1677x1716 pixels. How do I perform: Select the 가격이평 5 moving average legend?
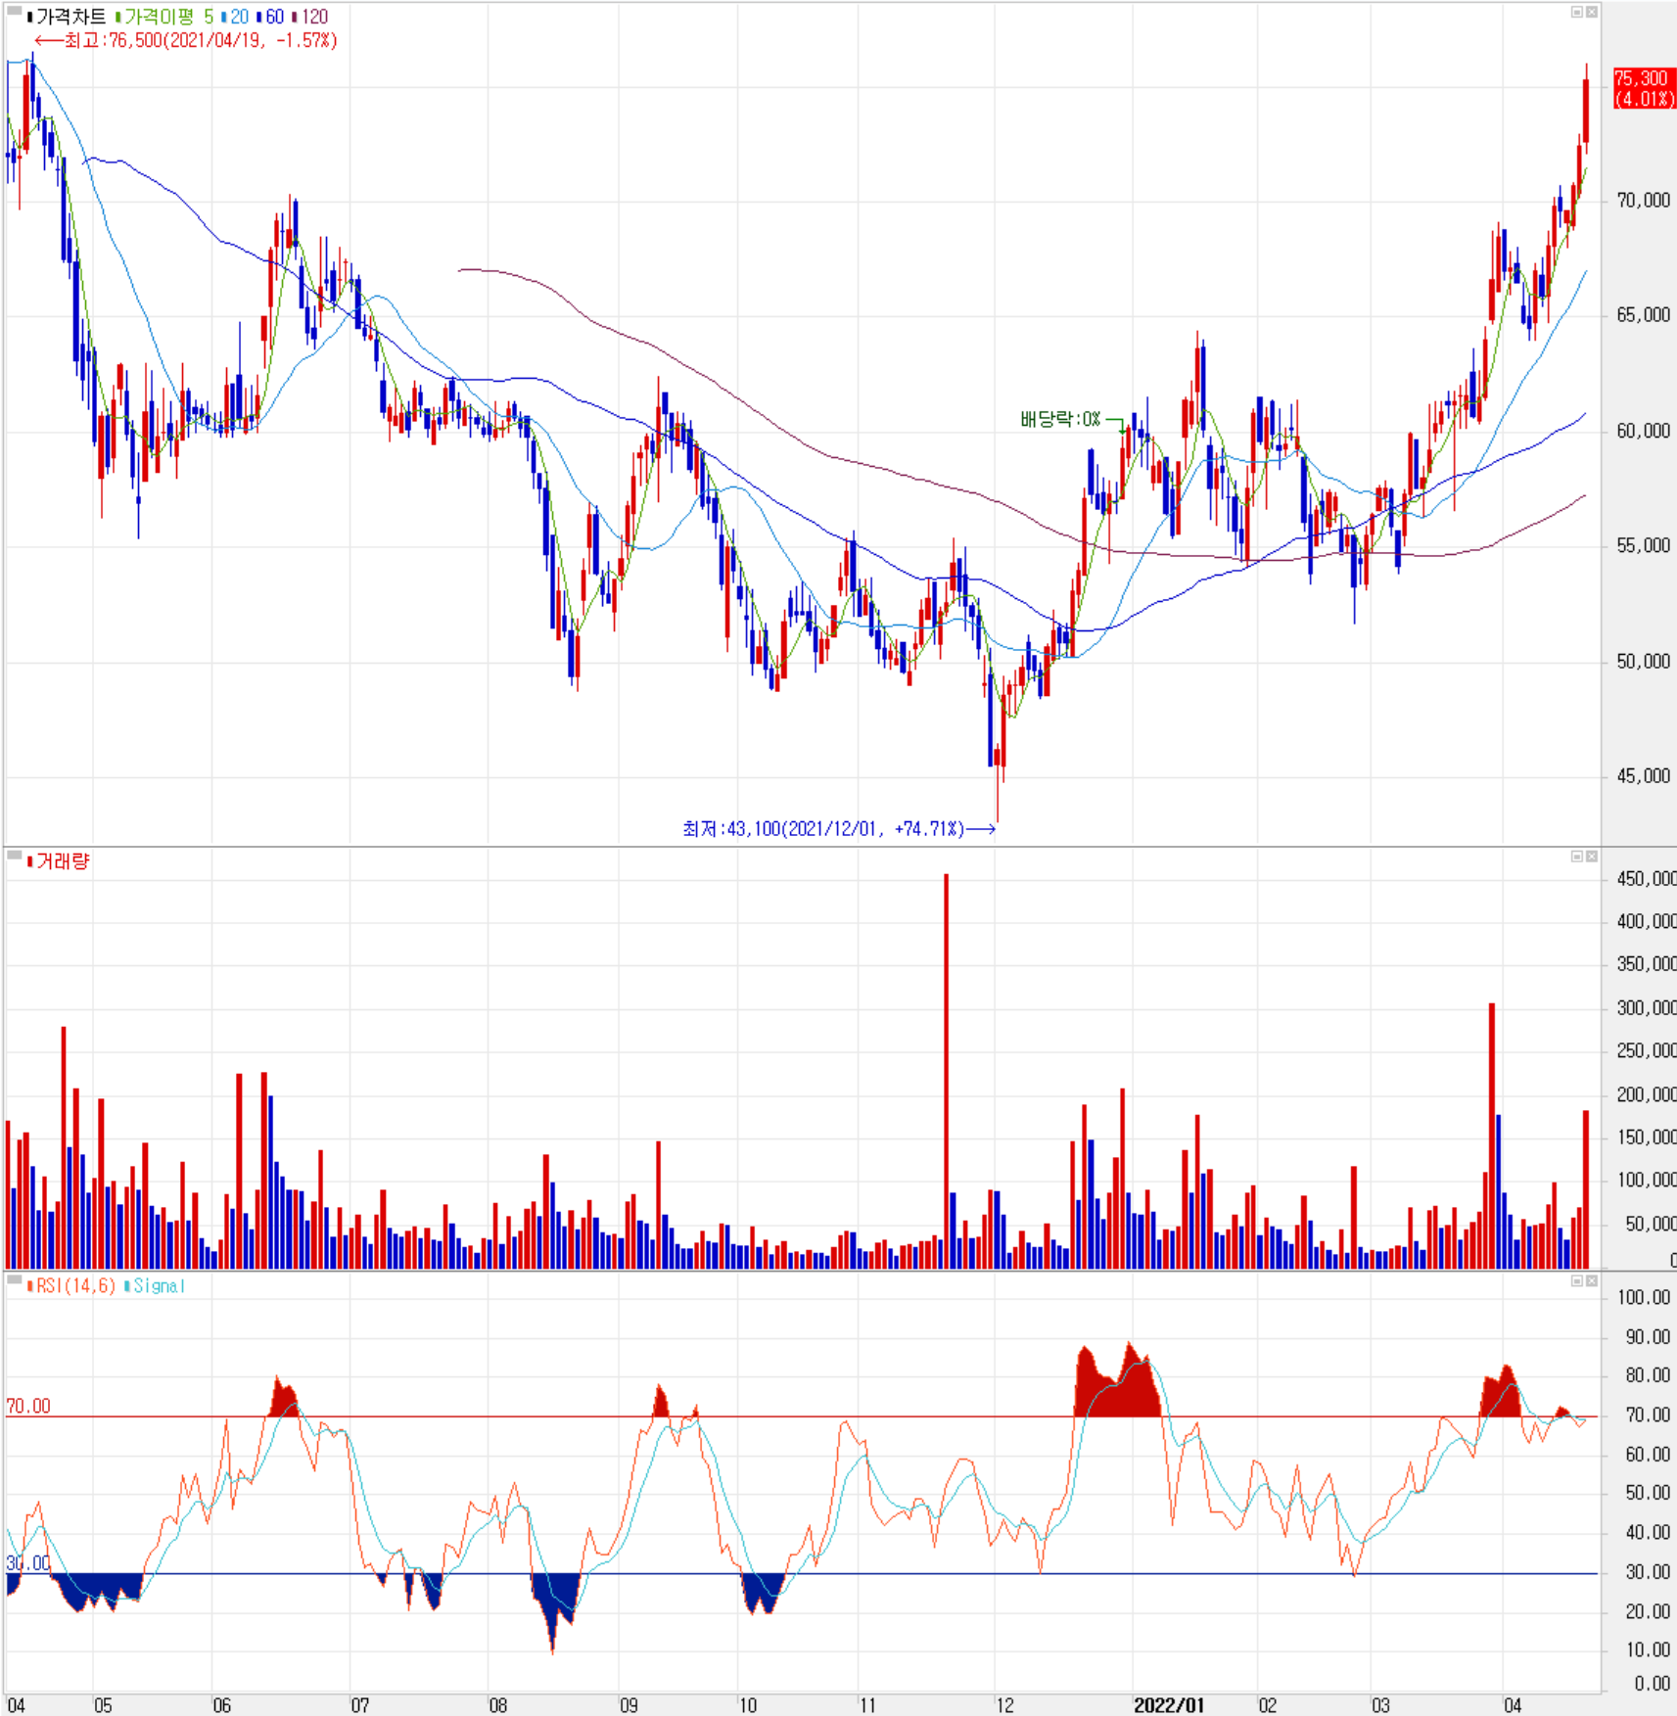tap(164, 17)
